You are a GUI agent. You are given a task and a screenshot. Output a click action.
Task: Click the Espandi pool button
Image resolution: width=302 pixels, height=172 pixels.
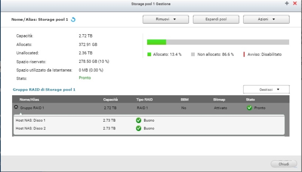(216, 20)
